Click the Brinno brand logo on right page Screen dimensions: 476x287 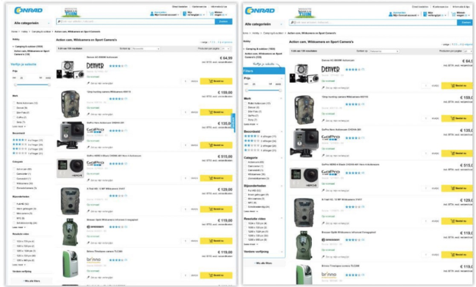tap(329, 275)
